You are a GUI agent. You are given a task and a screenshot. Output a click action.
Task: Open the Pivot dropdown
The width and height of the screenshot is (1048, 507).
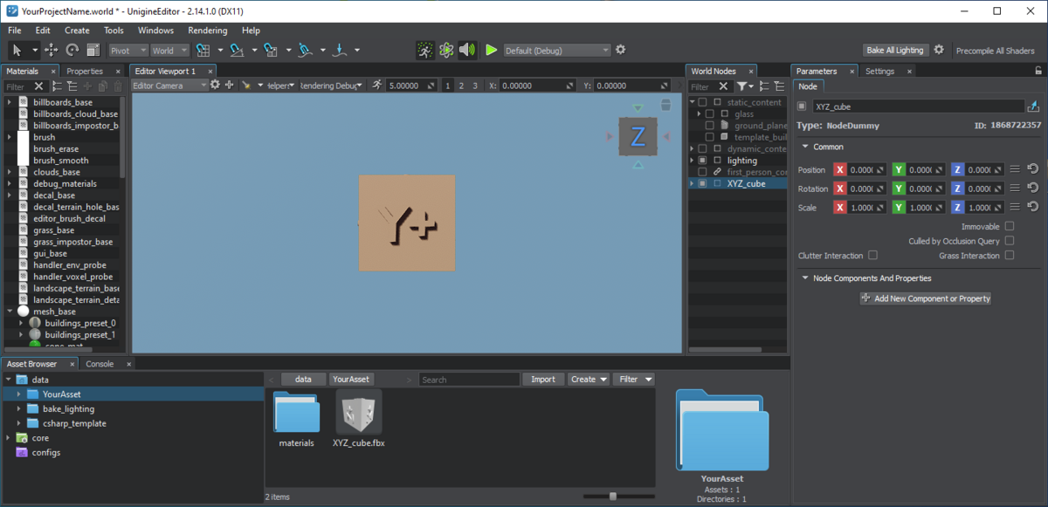128,51
